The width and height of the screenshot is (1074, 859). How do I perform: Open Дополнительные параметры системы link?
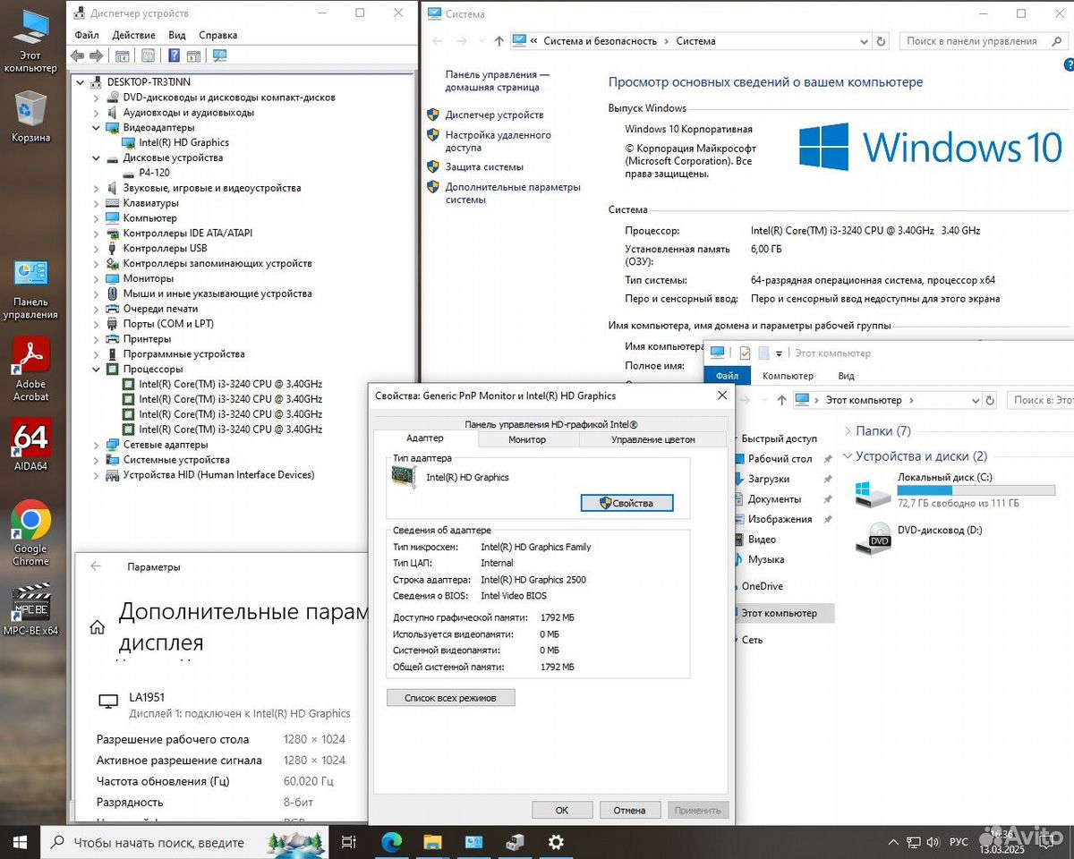pyautogui.click(x=513, y=193)
